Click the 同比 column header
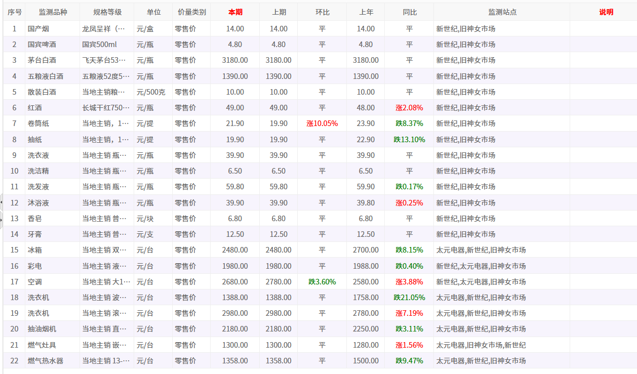This screenshot has width=637, height=374. tap(409, 12)
